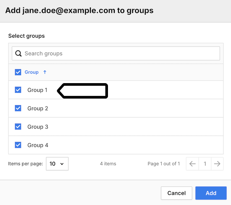This screenshot has width=231, height=205.
Task: Click the Group 4 row label
Action: click(38, 145)
